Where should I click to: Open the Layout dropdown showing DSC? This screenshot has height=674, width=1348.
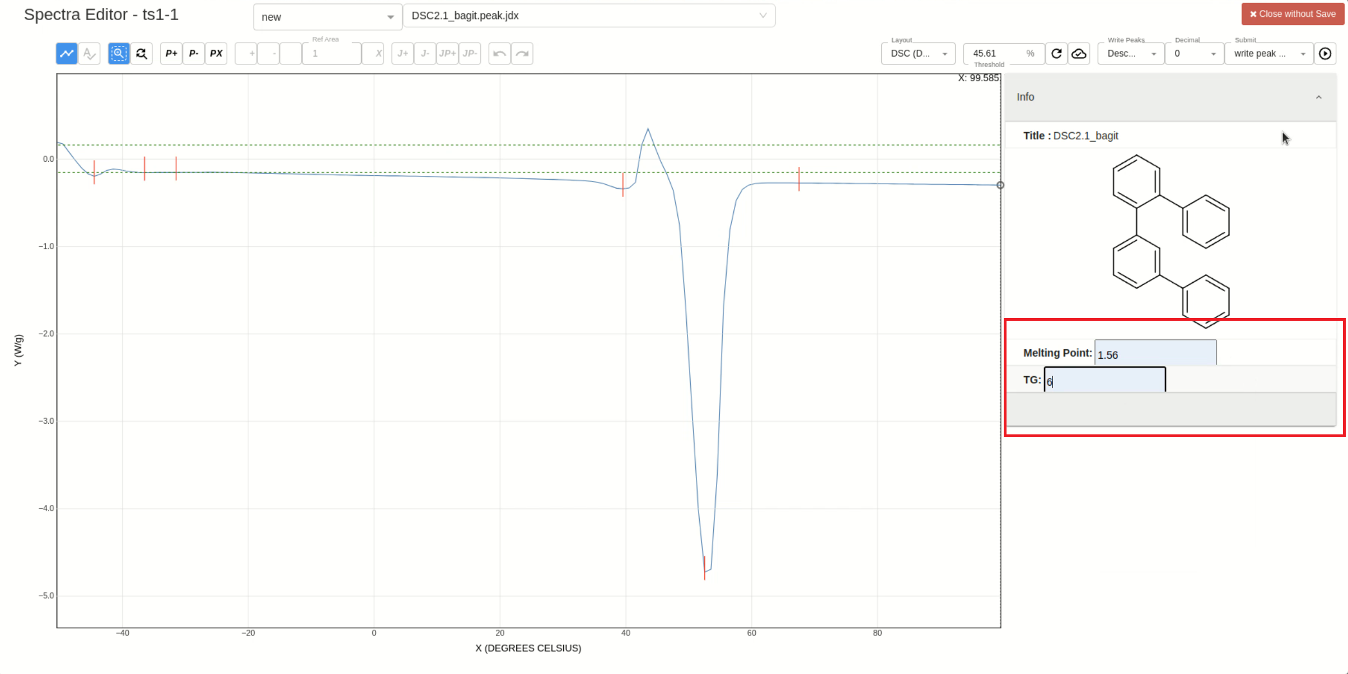[x=918, y=53]
